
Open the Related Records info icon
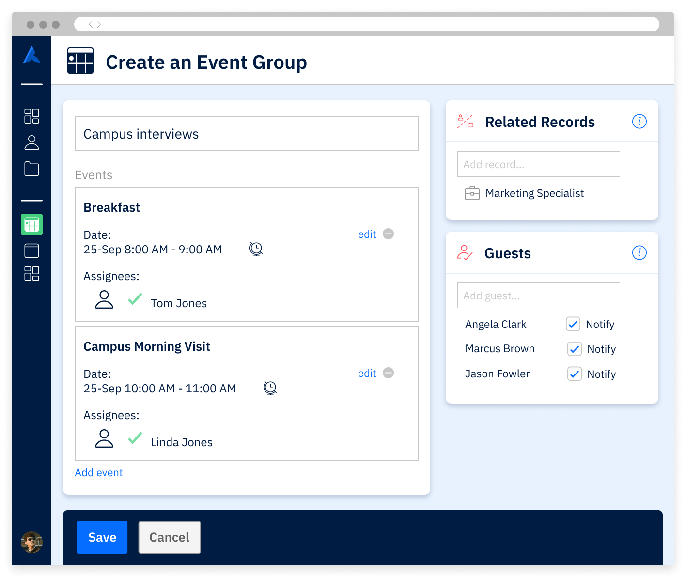tap(639, 122)
